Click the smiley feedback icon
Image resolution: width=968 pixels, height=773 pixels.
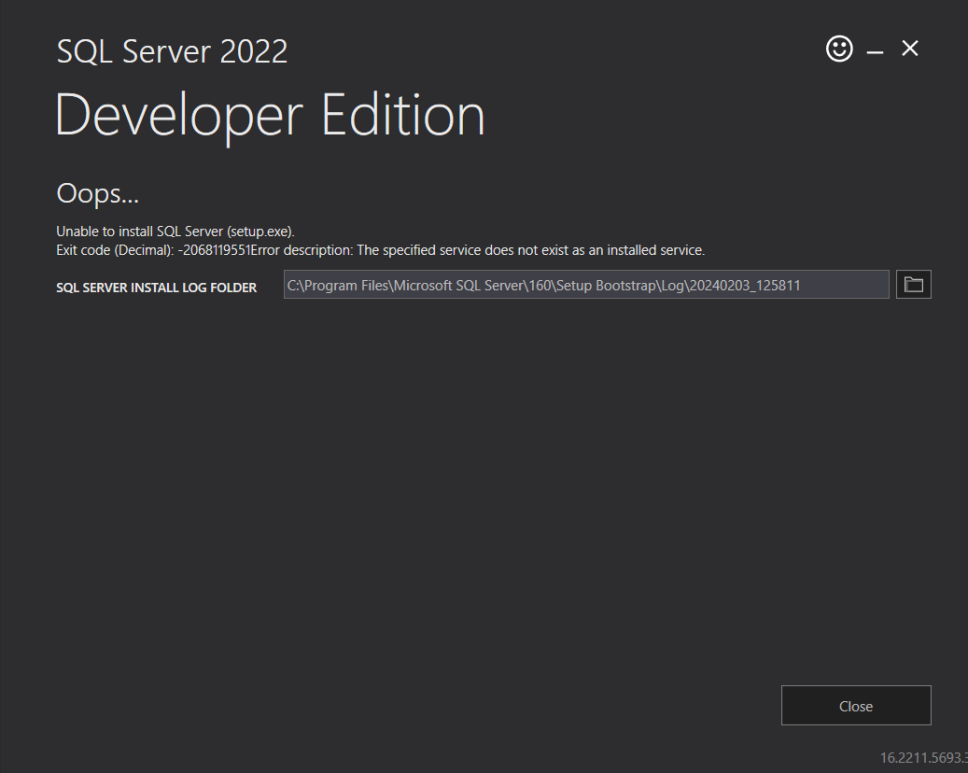coord(839,49)
